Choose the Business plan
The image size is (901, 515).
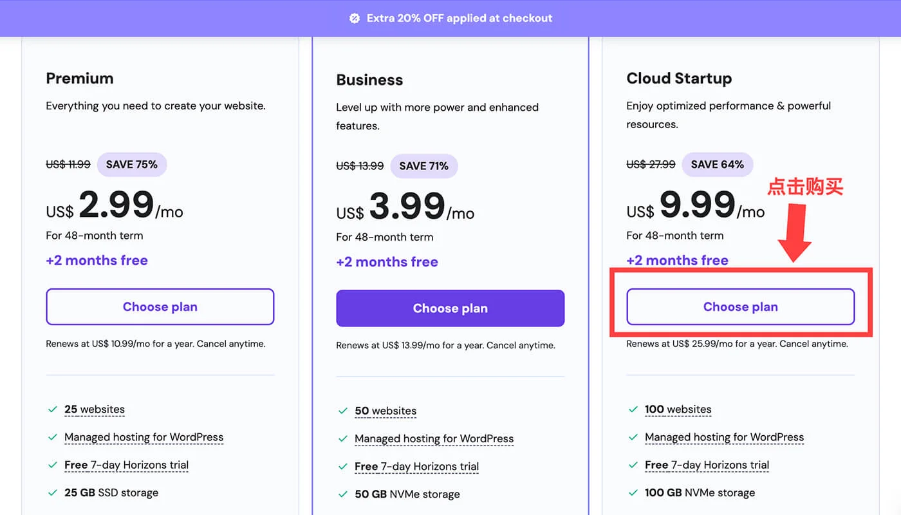pyautogui.click(x=450, y=308)
